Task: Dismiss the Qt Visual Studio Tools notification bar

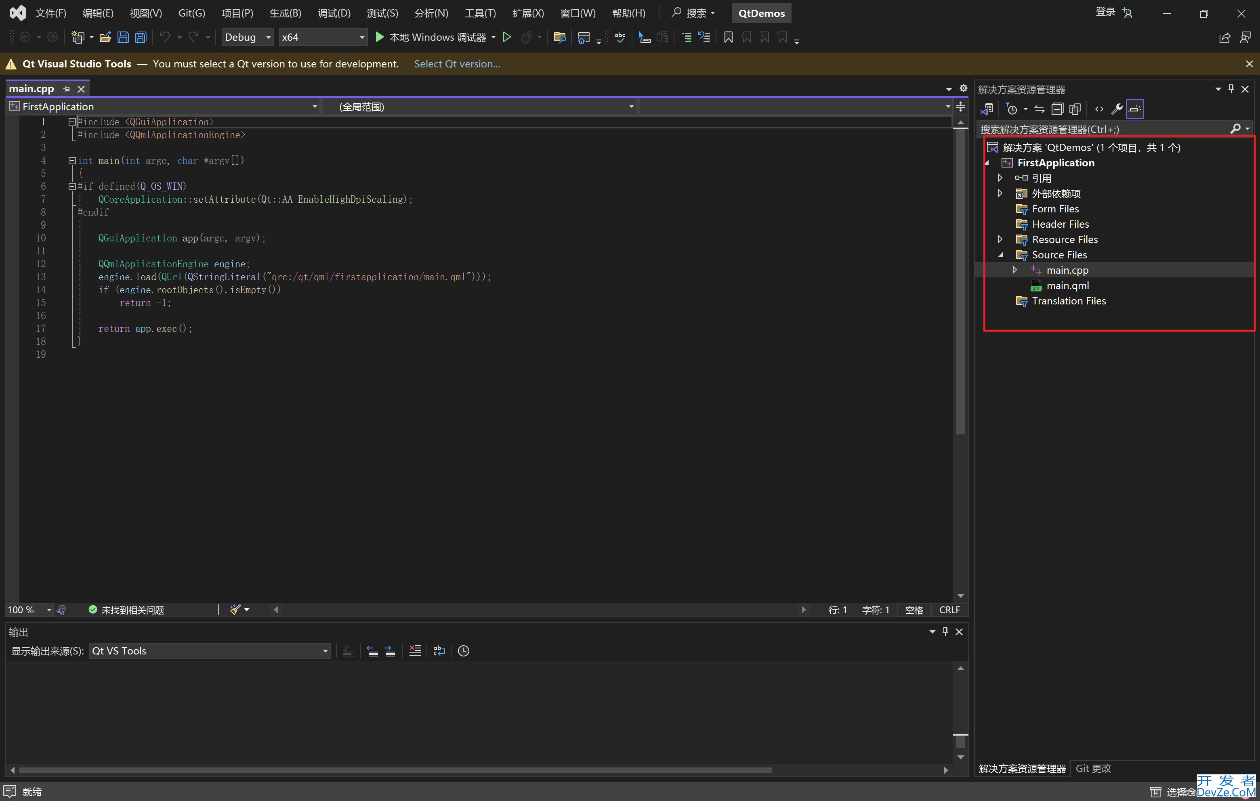Action: [x=1249, y=64]
